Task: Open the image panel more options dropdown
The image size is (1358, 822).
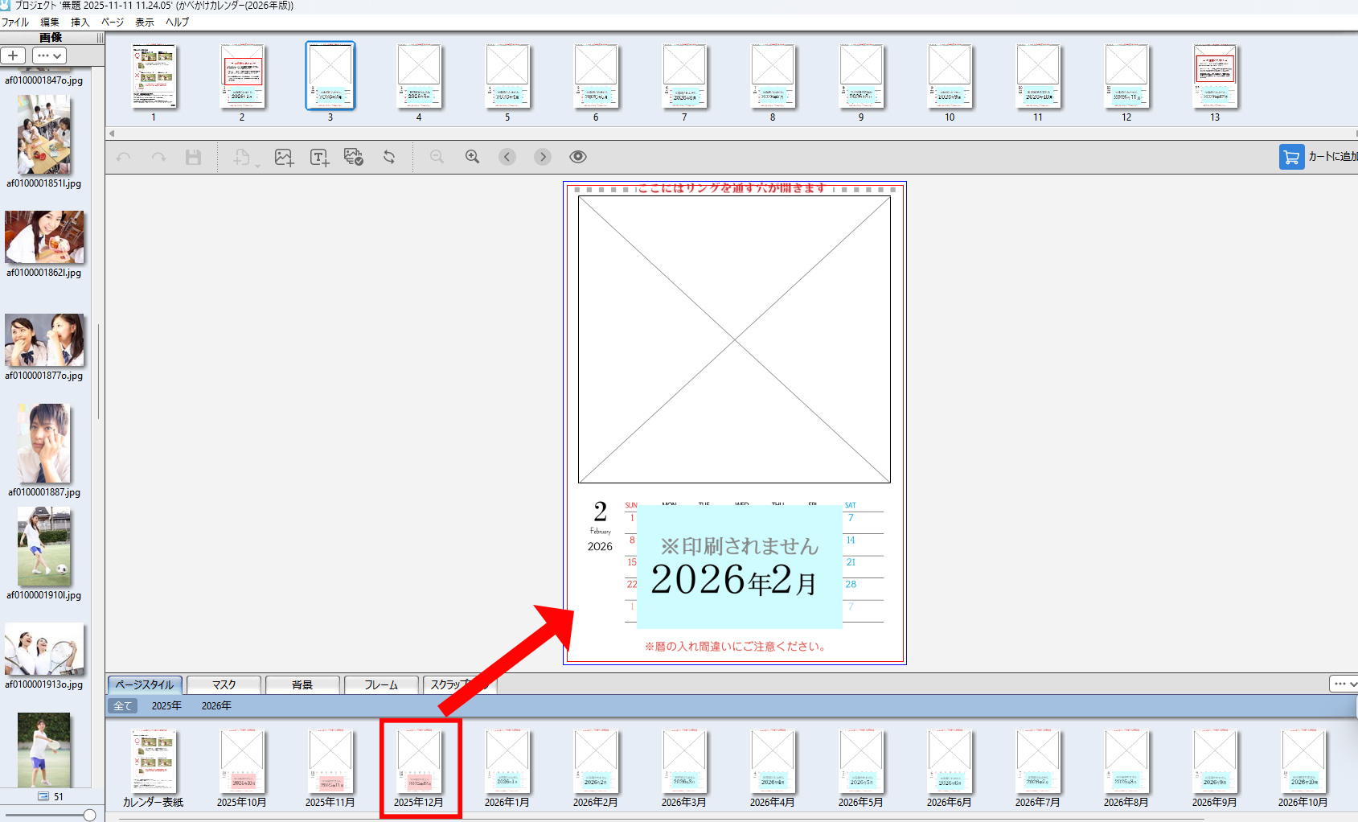Action: click(49, 55)
